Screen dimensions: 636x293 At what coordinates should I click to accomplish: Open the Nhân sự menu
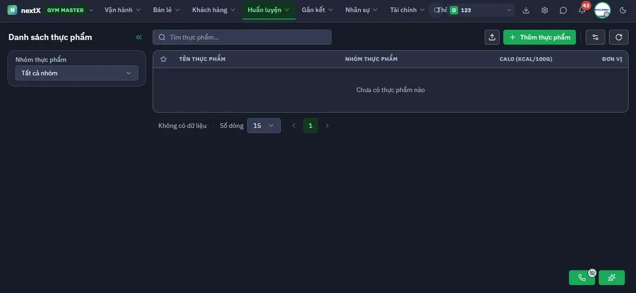(x=362, y=10)
